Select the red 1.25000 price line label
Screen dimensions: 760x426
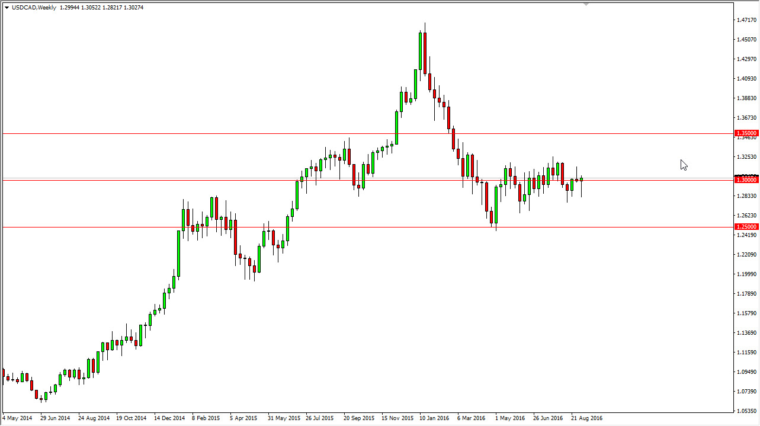745,226
